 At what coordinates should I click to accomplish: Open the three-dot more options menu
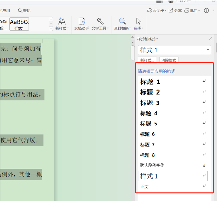coord(214,11)
